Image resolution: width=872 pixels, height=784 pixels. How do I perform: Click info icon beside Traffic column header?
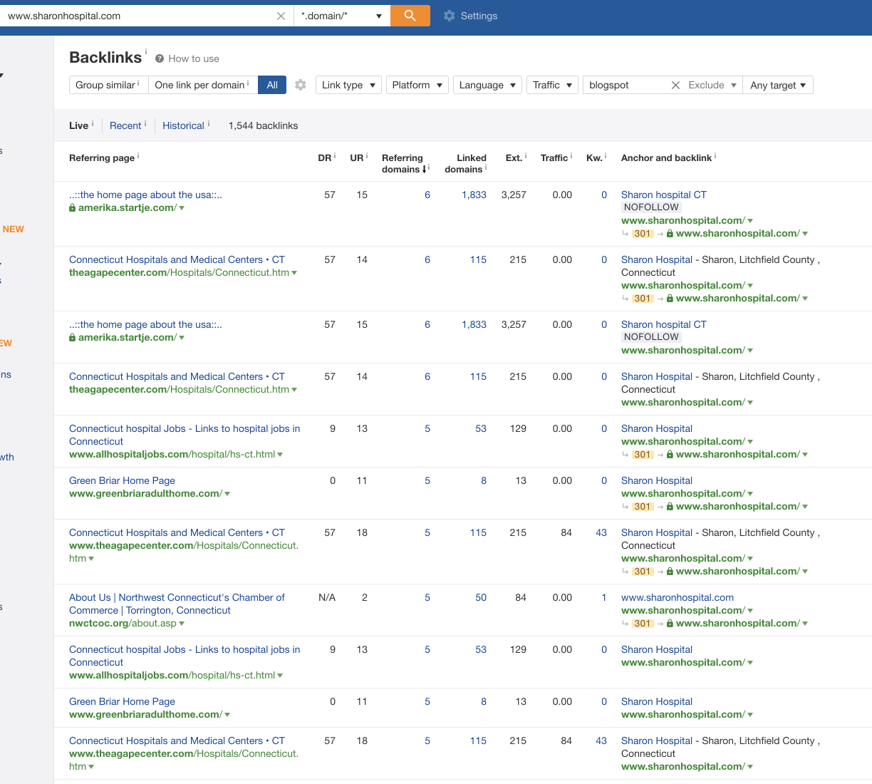tap(571, 155)
